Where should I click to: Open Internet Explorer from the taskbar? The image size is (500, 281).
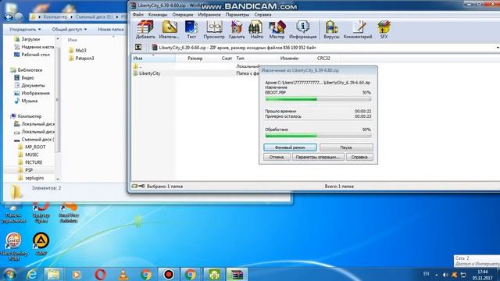click(32, 274)
